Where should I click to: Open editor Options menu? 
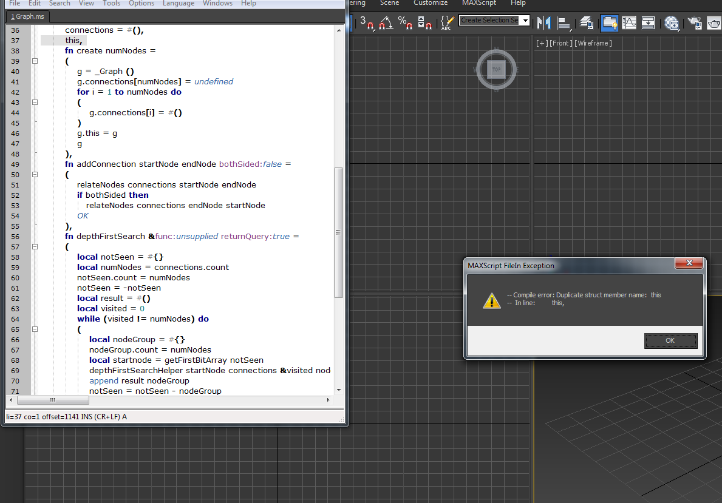(141, 3)
